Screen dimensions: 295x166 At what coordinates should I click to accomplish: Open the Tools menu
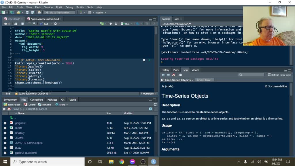(x=90, y=7)
